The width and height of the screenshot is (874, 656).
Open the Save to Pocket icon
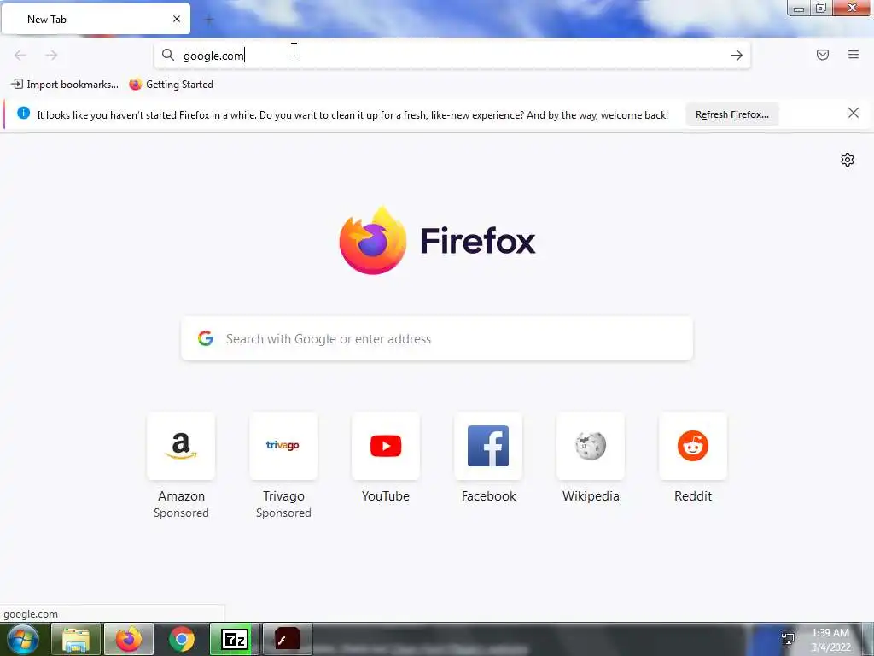823,55
